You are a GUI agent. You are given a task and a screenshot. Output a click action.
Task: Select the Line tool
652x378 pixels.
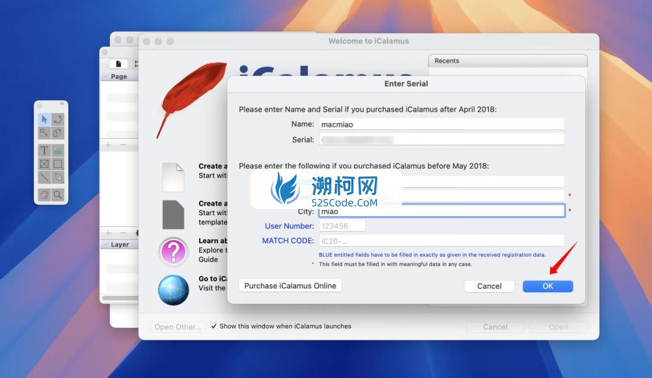(x=44, y=177)
